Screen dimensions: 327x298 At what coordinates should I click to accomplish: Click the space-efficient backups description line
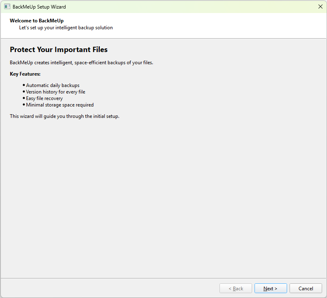click(x=81, y=62)
